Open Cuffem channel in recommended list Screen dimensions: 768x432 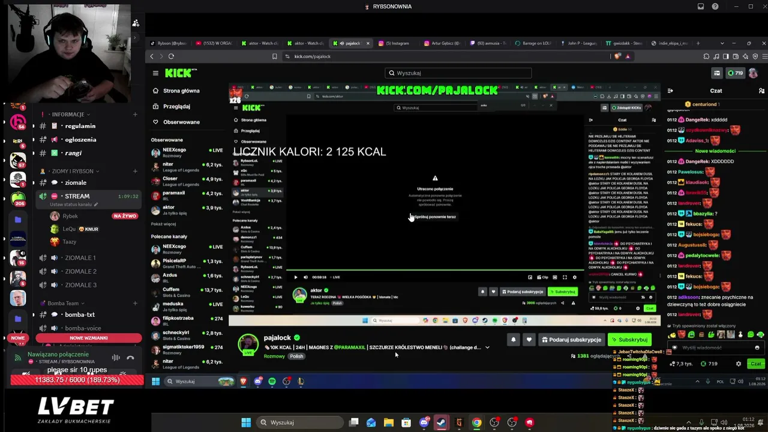[186, 293]
